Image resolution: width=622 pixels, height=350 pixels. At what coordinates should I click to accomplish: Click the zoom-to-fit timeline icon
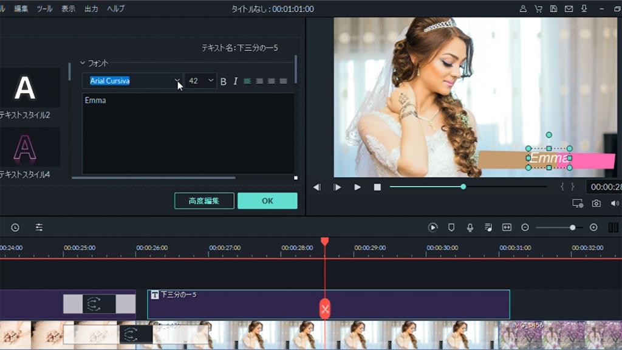[507, 227]
